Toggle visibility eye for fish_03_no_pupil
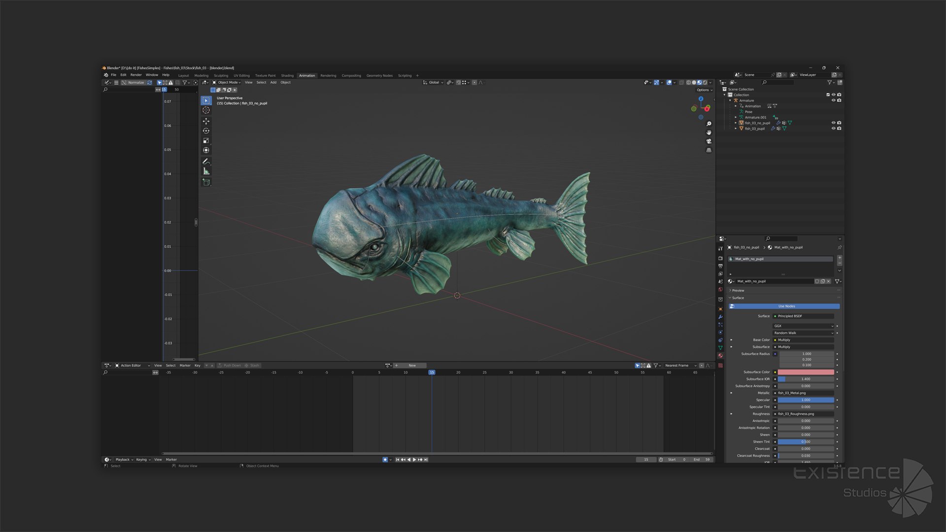The height and width of the screenshot is (532, 946). click(x=834, y=123)
